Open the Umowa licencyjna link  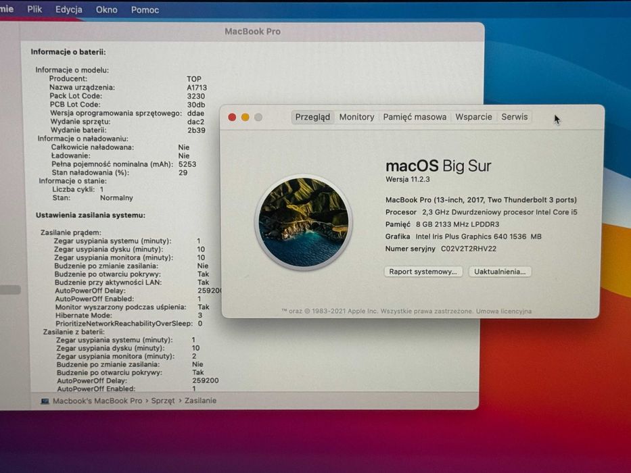coord(503,311)
